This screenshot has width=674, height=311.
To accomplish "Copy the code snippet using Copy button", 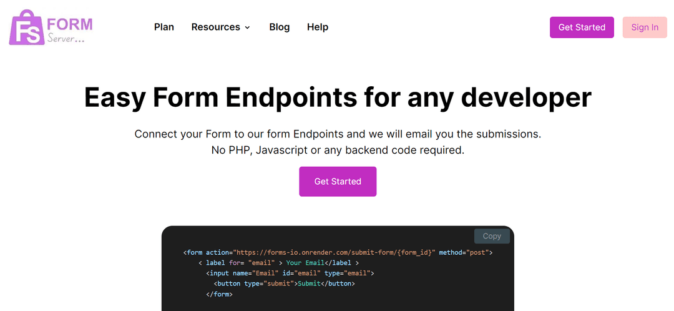I will 492,236.
